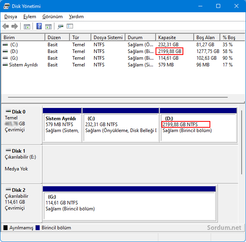Click the Sağlam (Si... status cell
Screen dimensions: 246x242
tap(140, 65)
